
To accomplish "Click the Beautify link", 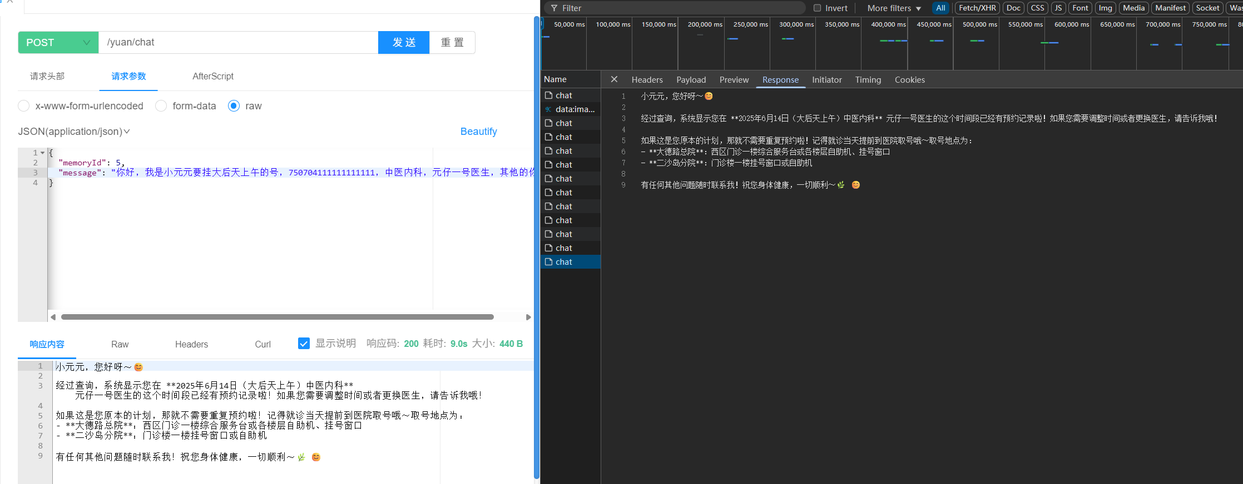I will click(x=478, y=132).
